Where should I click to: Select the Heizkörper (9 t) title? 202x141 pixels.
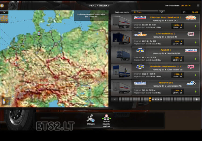point(166,83)
